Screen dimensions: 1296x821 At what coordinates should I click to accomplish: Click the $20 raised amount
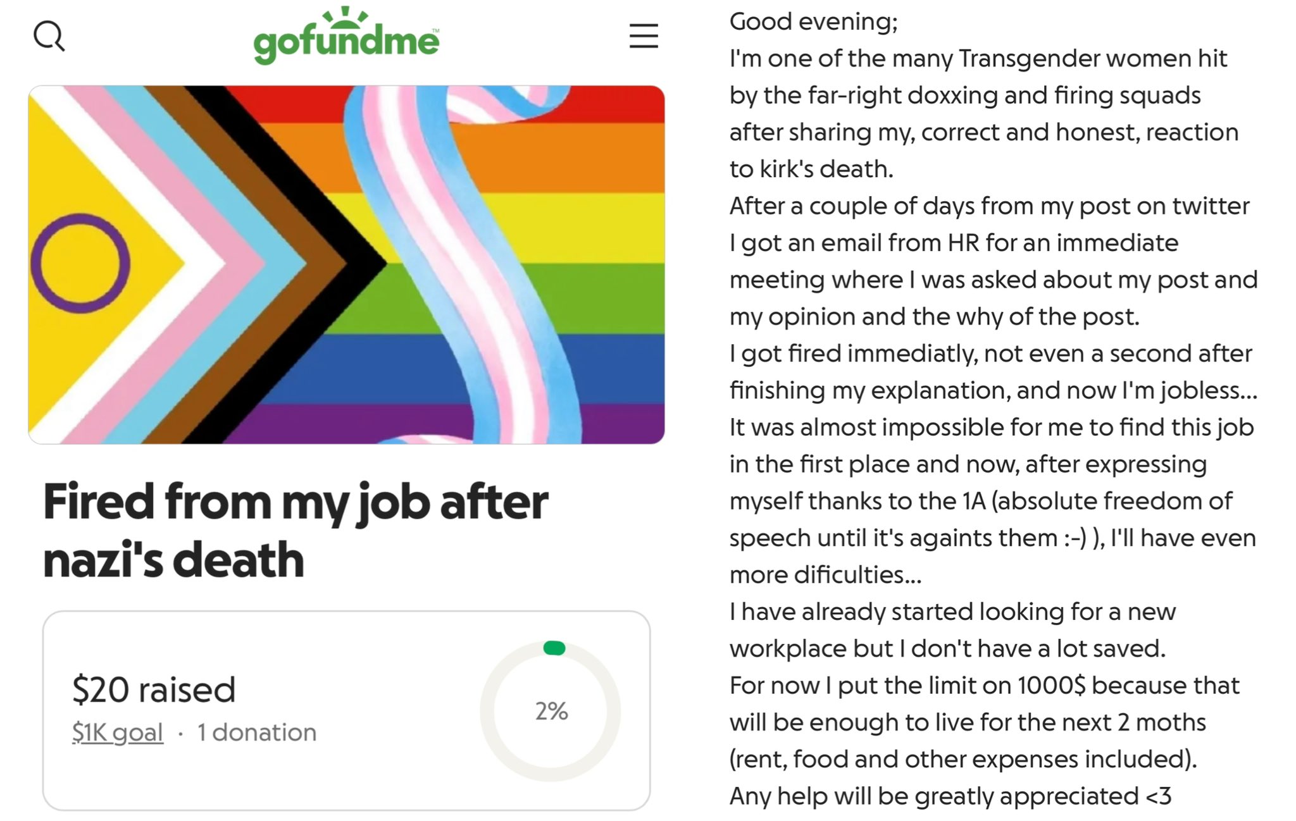coord(154,689)
